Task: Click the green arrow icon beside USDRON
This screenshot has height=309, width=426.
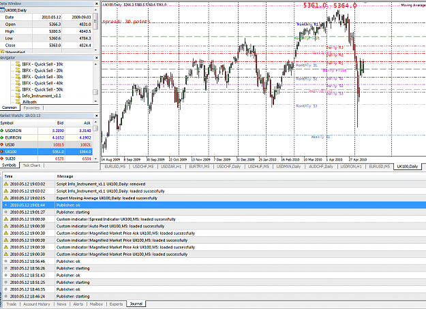Action: pyautogui.click(x=2, y=131)
